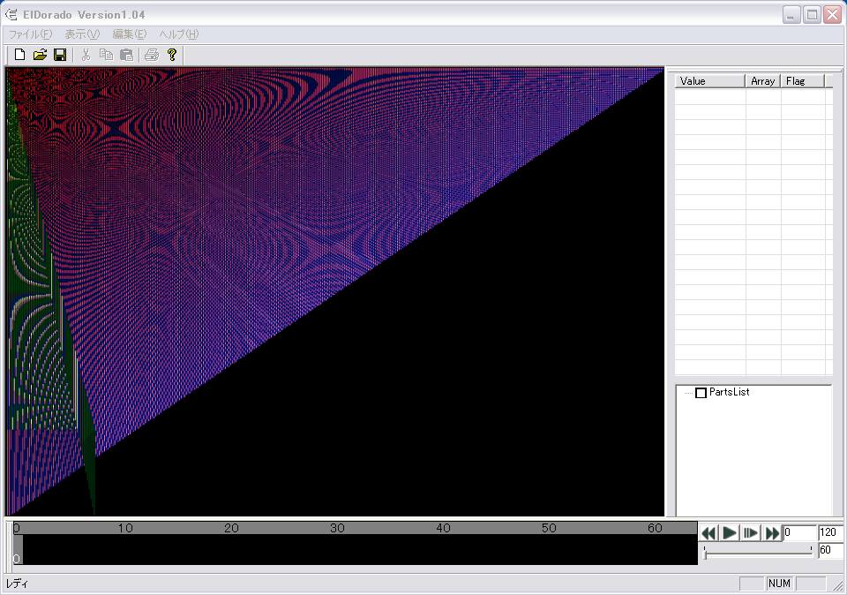Screen dimensions: 847x595
Task: Minimize the EIDorado window
Action: coord(791,15)
